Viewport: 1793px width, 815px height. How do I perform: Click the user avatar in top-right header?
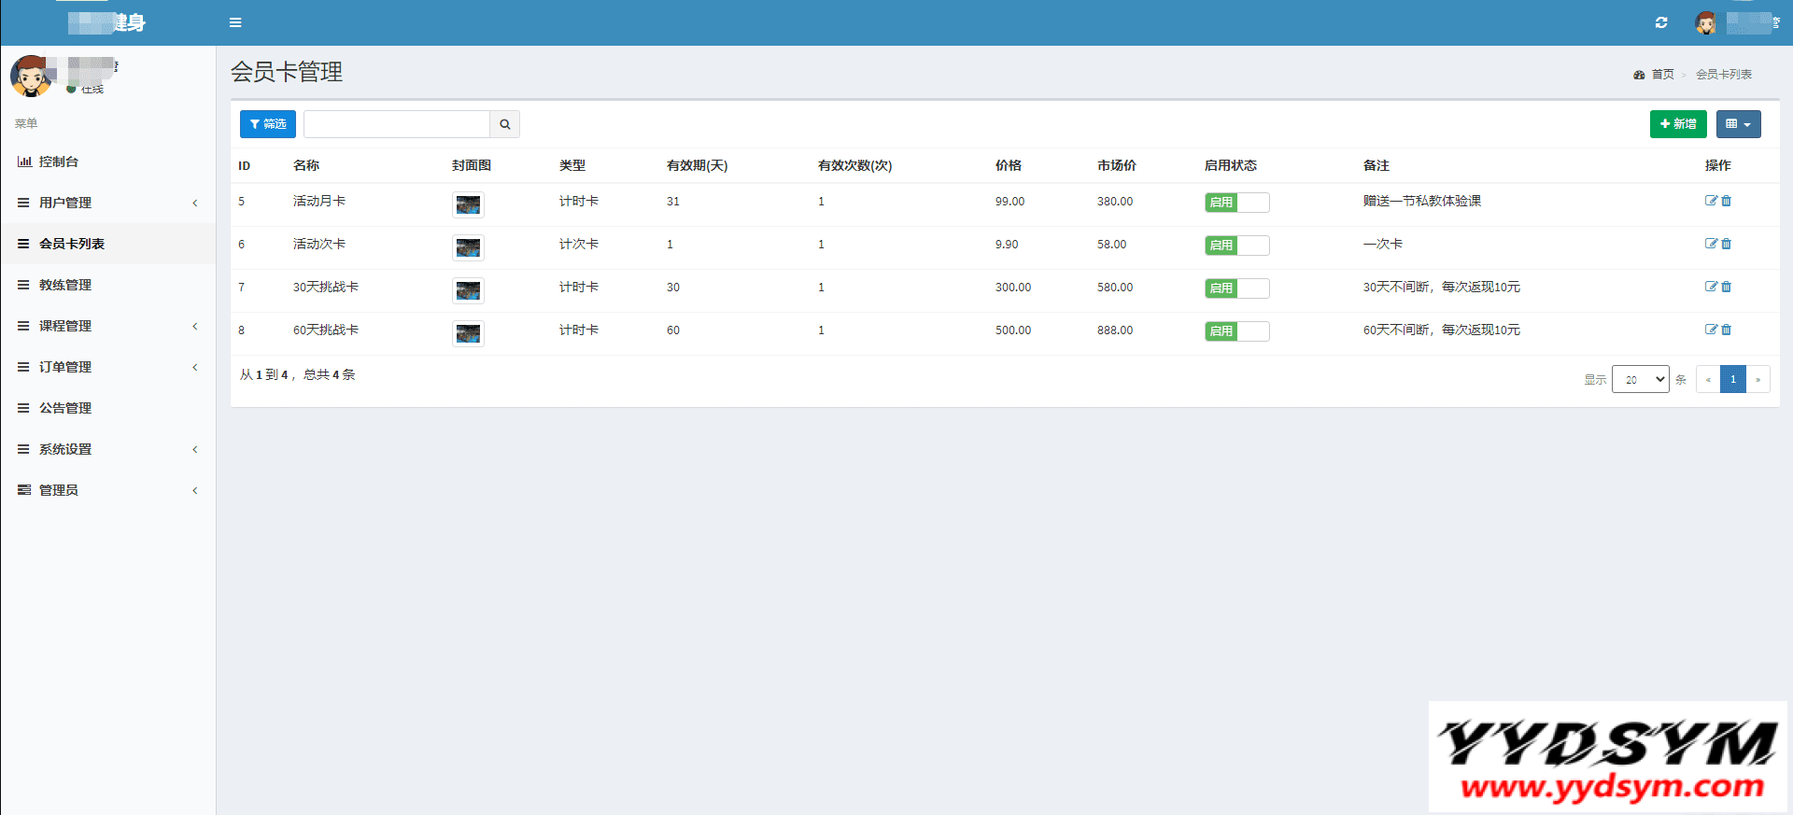tap(1706, 23)
